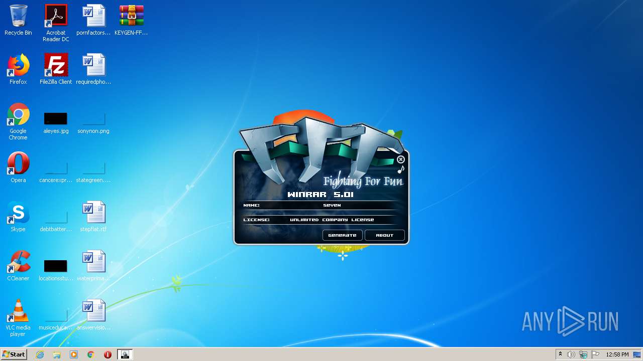643x361 pixels.
Task: Open the aleyes.jpg image file
Action: point(56,123)
